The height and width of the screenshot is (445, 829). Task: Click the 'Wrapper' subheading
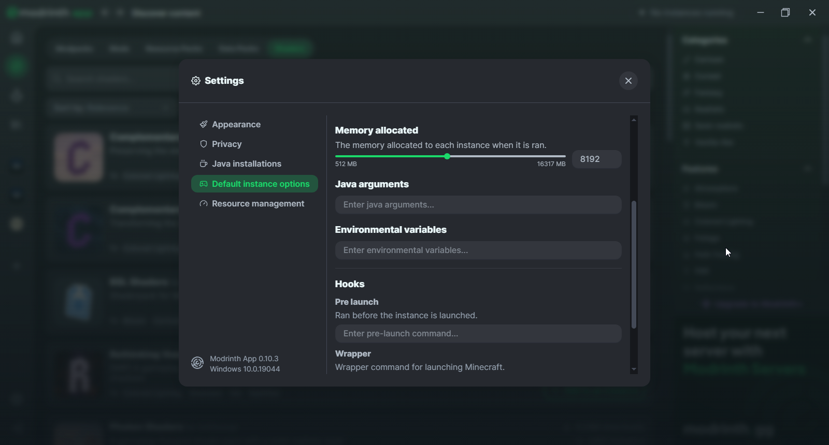[x=353, y=354]
